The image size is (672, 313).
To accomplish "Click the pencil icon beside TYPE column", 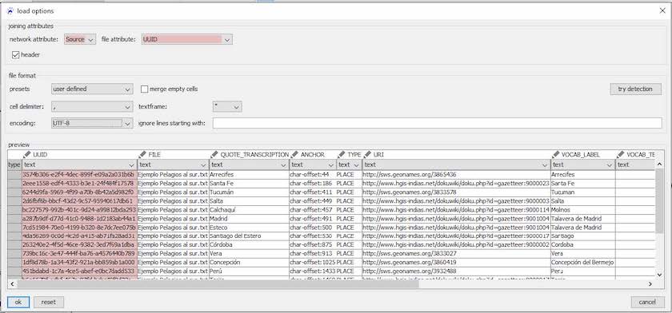I will pos(341,154).
